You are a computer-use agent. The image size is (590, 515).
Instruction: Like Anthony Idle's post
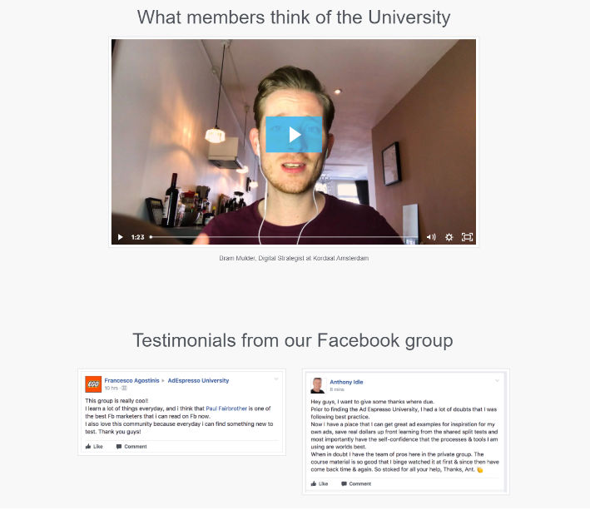tap(320, 483)
